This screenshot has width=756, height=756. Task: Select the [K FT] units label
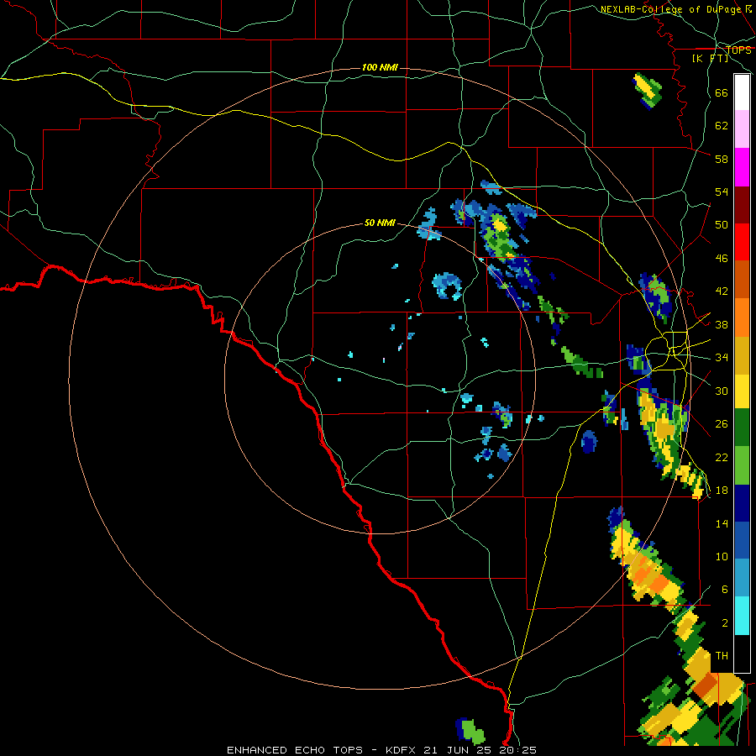tap(710, 59)
